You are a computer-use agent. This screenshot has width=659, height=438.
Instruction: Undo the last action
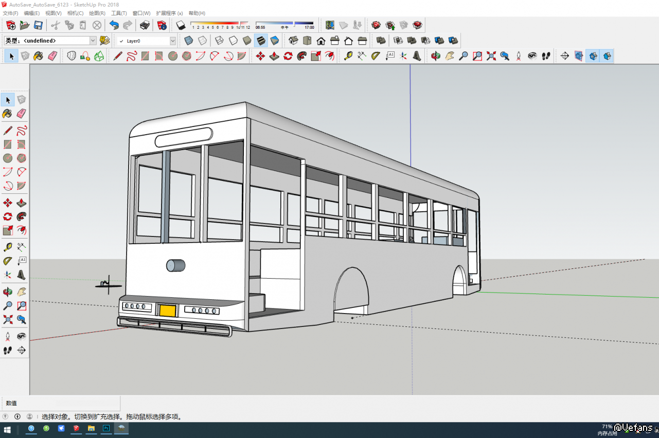tap(114, 25)
